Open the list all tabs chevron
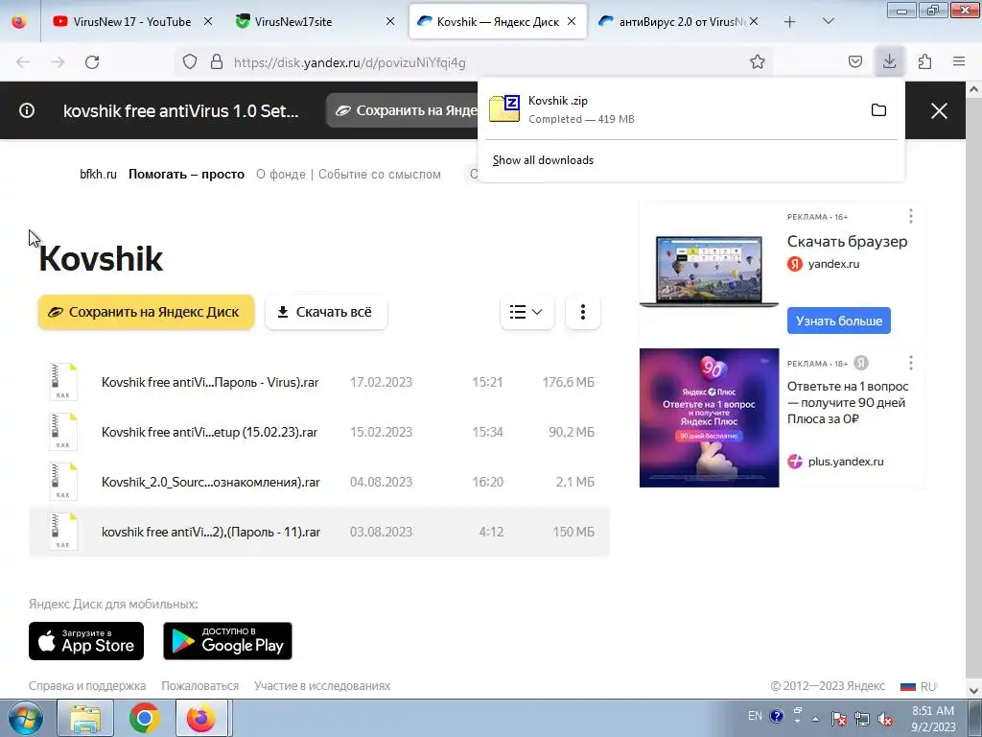 tap(828, 21)
